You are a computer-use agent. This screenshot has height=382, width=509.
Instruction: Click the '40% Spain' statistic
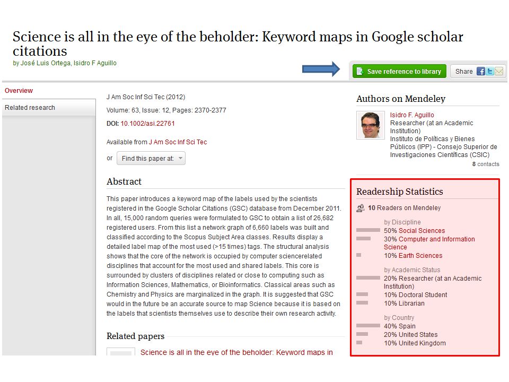tap(400, 326)
